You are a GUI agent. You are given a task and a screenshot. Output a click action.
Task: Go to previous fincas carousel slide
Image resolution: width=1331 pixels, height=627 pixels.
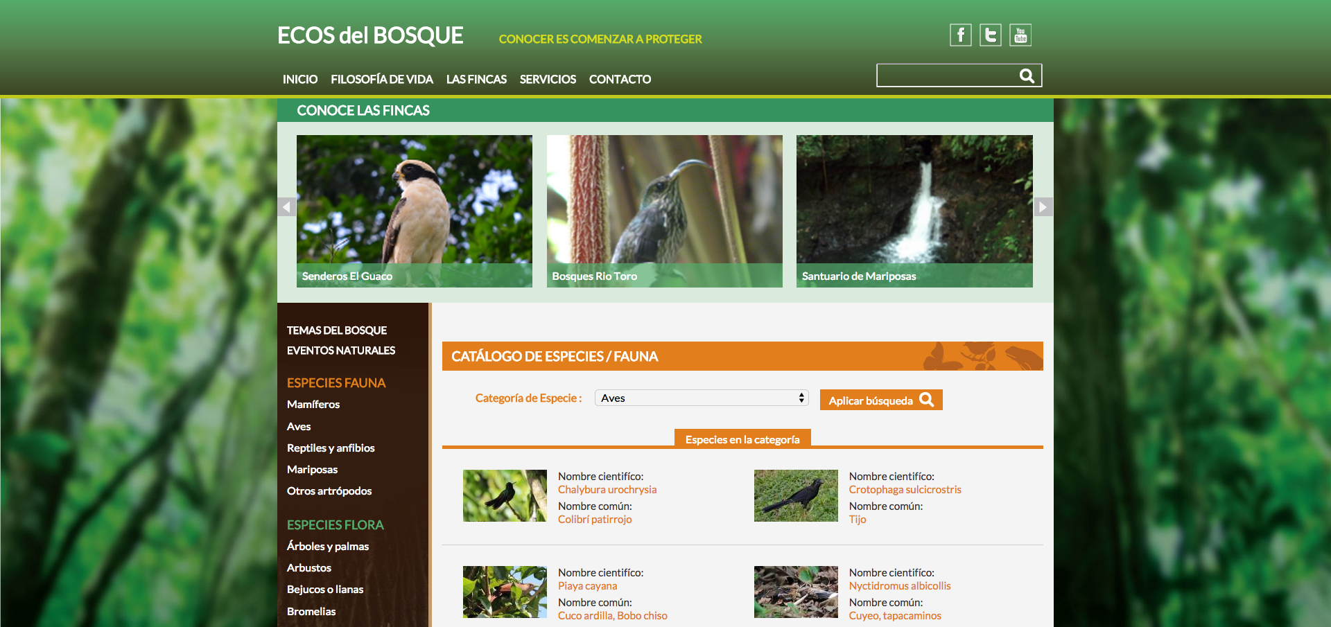coord(286,207)
